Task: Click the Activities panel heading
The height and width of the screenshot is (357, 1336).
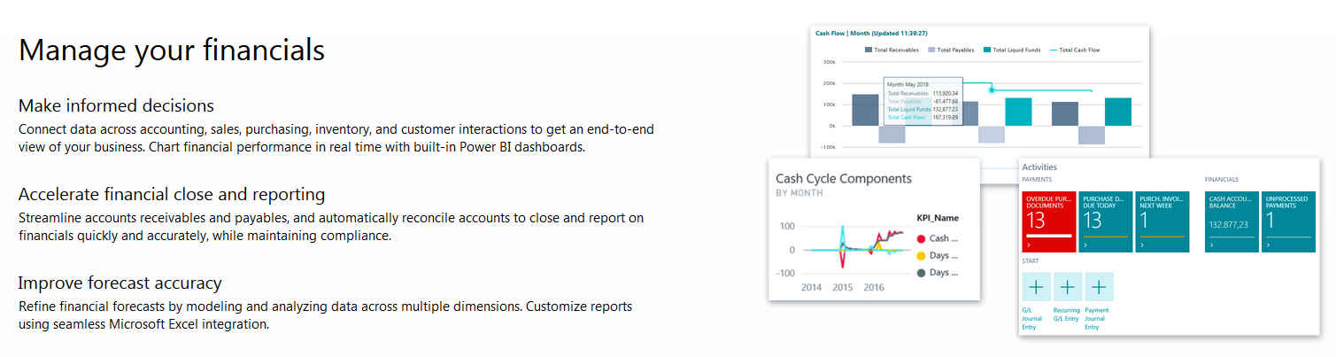Action: coord(1039,167)
